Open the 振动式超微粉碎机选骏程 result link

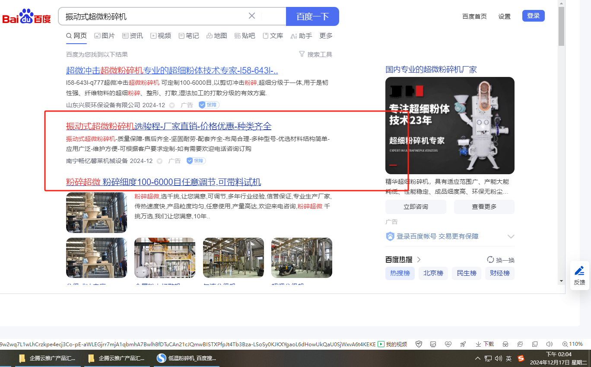click(x=168, y=126)
